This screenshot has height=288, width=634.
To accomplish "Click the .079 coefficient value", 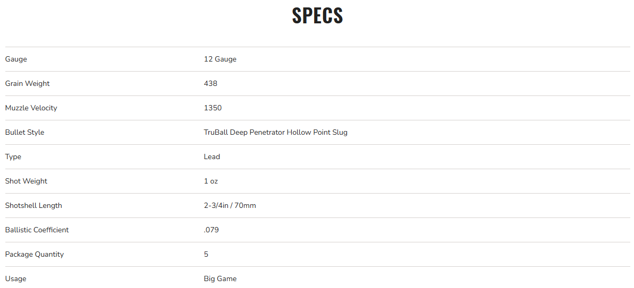I will coord(212,230).
